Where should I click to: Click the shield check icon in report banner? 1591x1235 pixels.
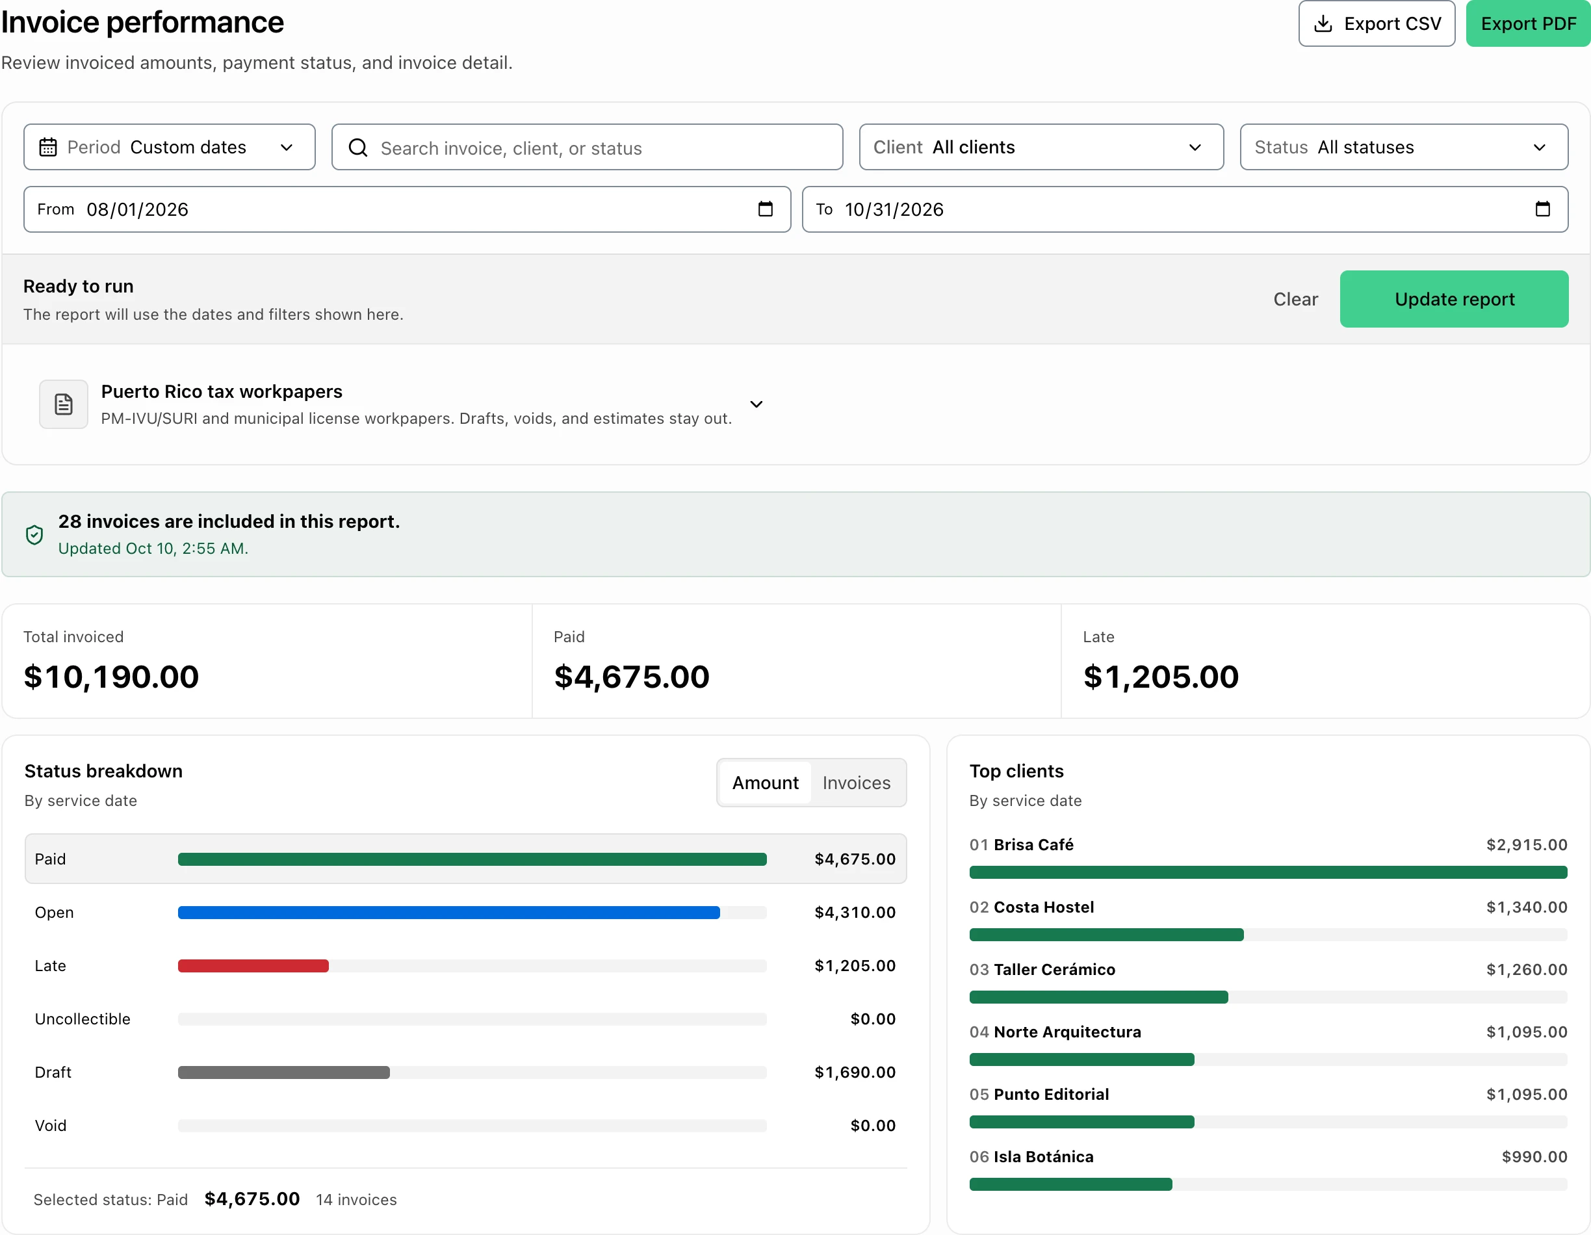pos(34,535)
